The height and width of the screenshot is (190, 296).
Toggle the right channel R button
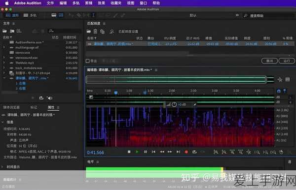[291, 102]
